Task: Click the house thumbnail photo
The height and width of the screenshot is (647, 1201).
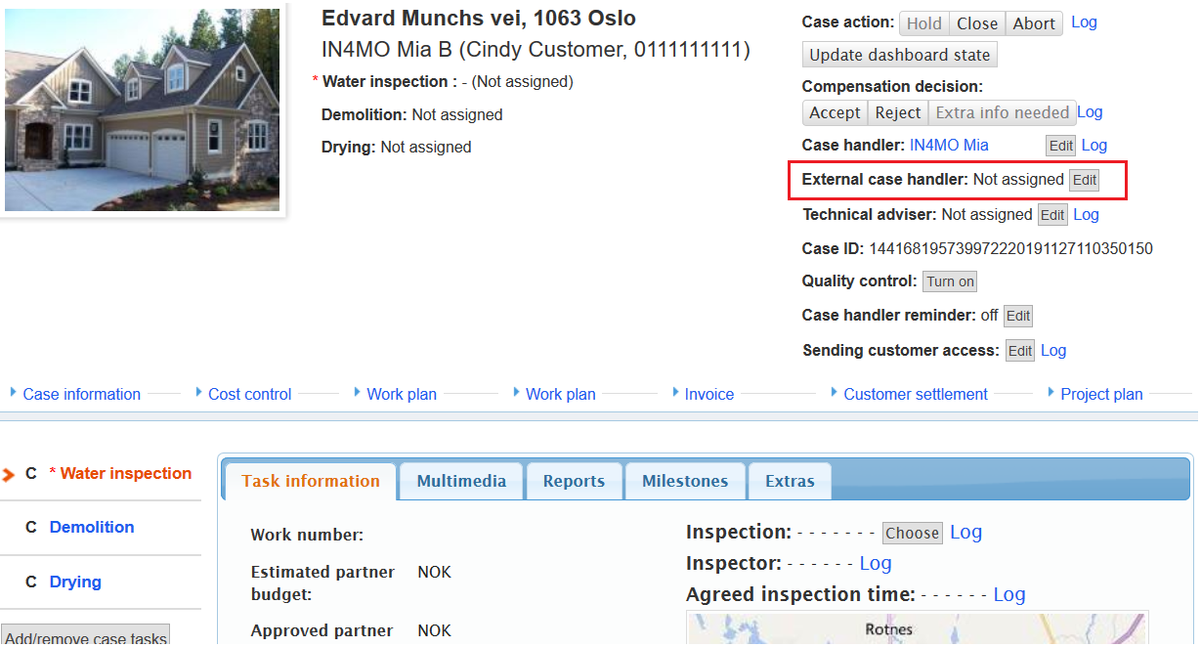Action: click(143, 109)
